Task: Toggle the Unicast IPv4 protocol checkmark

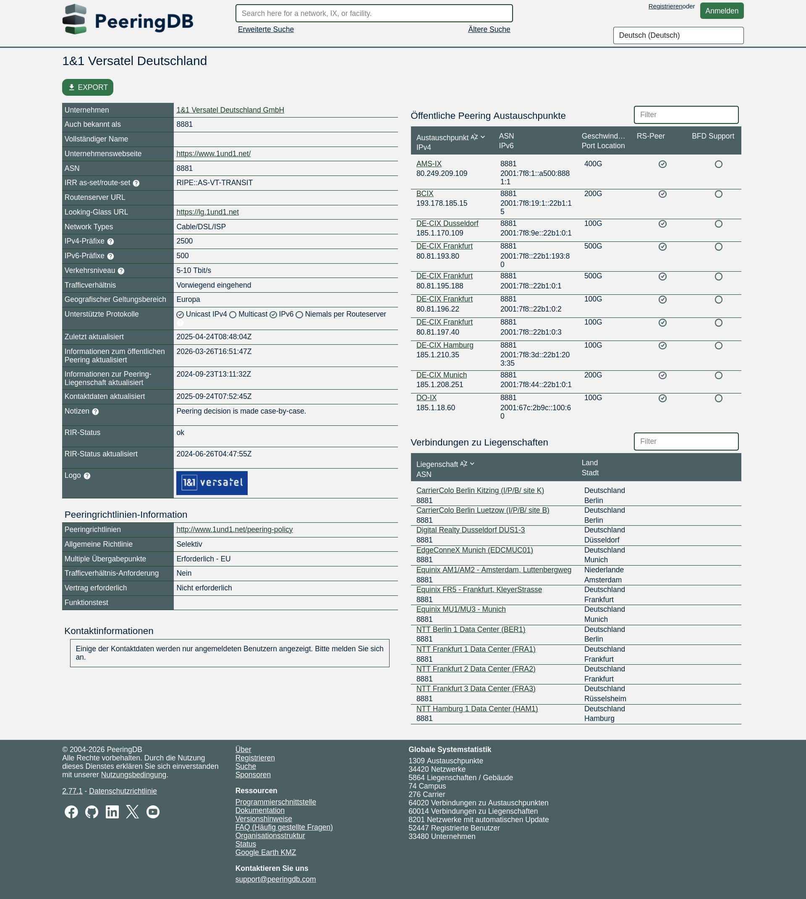Action: [x=180, y=315]
